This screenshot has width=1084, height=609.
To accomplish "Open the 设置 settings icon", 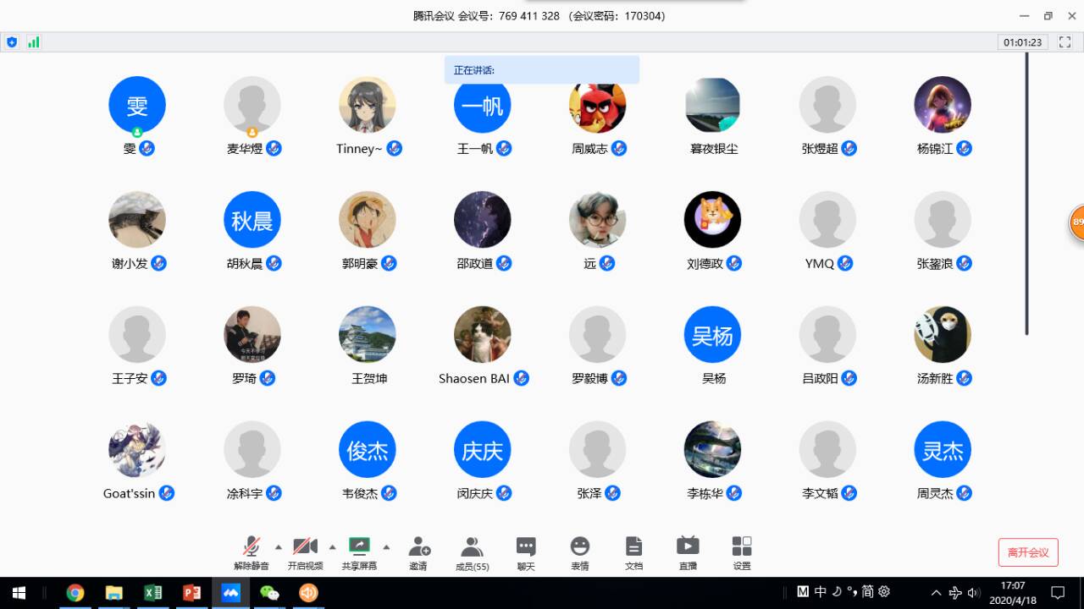I will click(742, 551).
